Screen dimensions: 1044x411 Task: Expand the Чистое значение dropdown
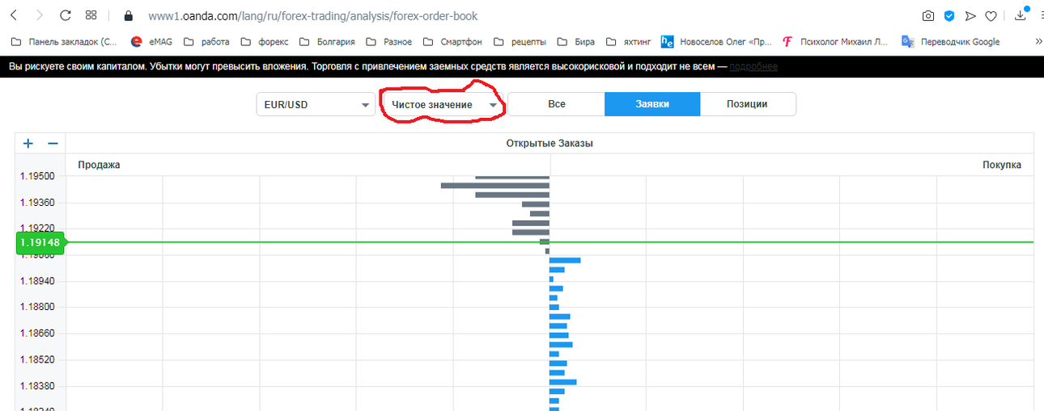point(443,104)
